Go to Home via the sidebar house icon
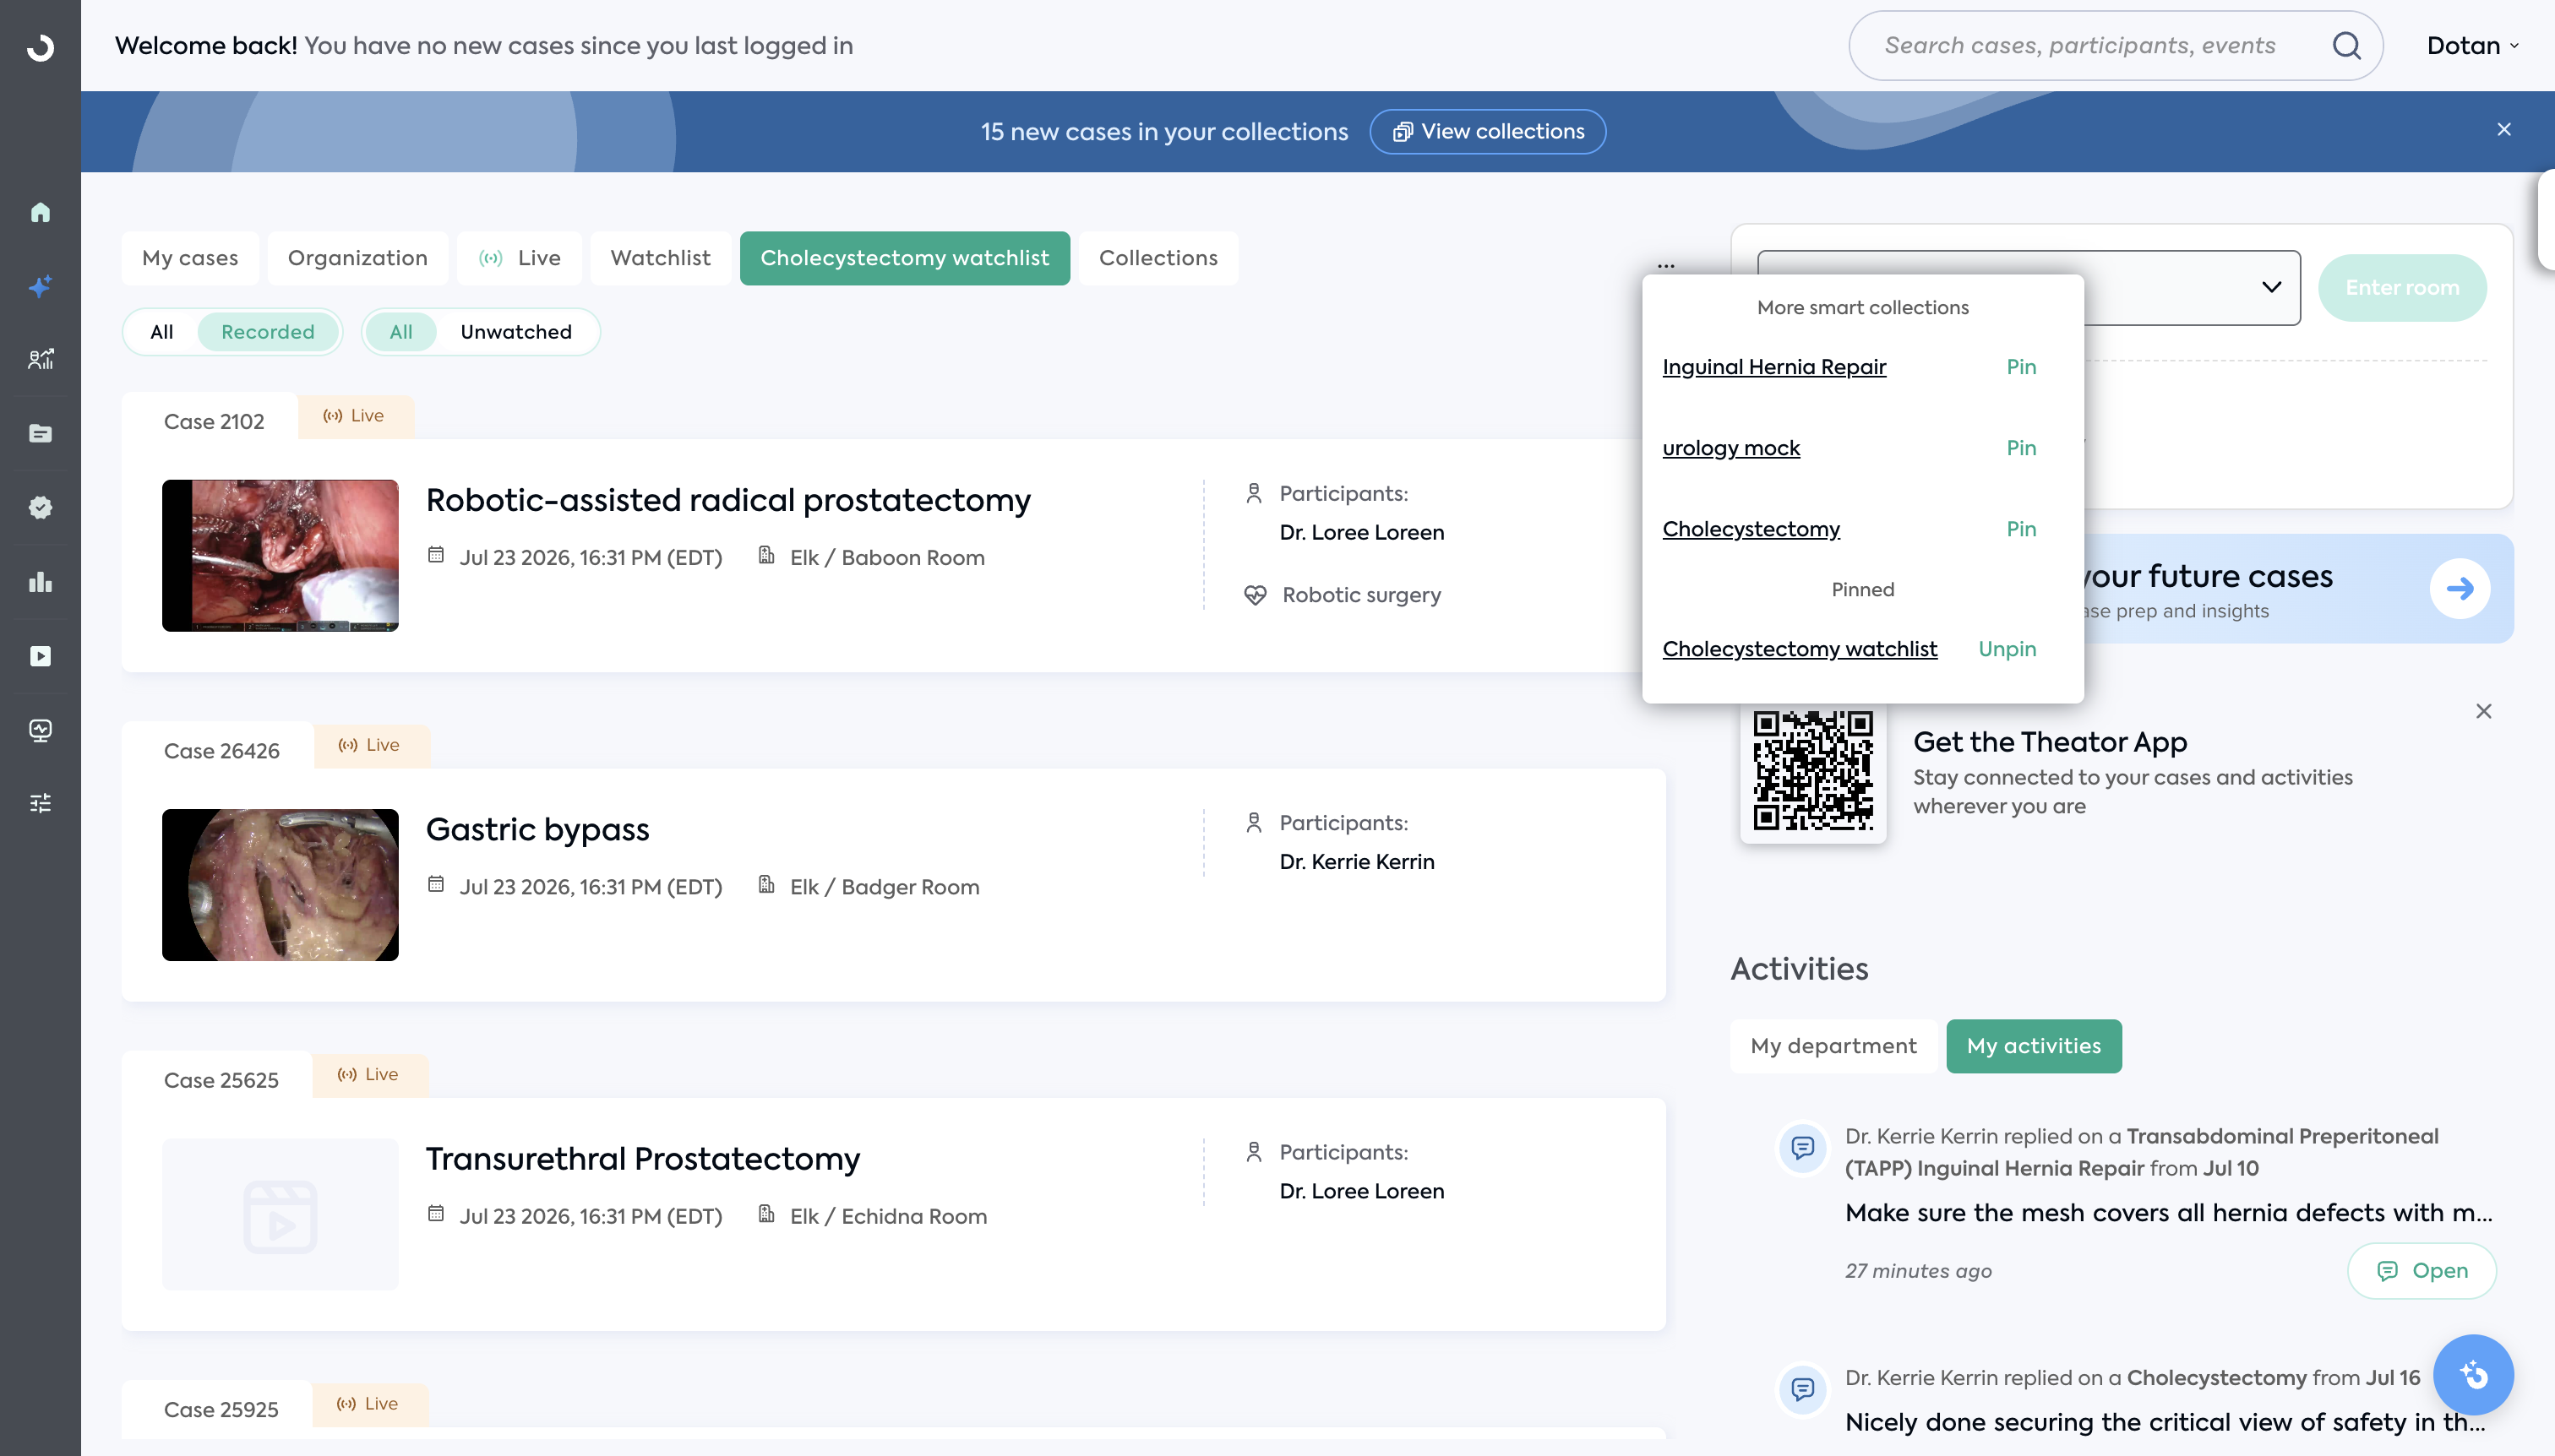This screenshot has width=2555, height=1456. click(40, 212)
